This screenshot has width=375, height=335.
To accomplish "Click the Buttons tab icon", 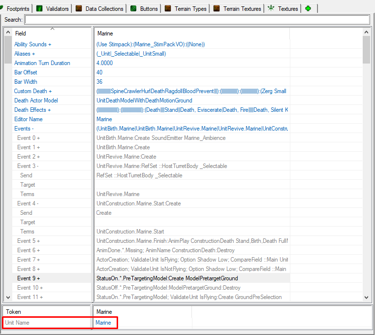I will tap(133, 8).
